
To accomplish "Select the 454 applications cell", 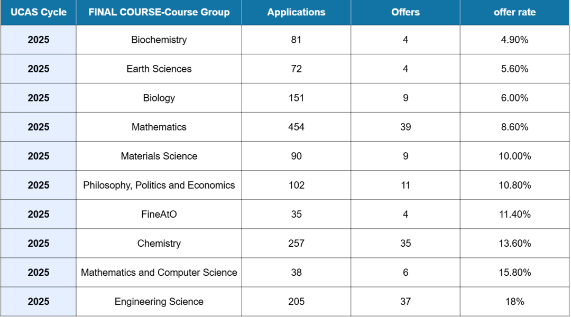I will tap(296, 127).
